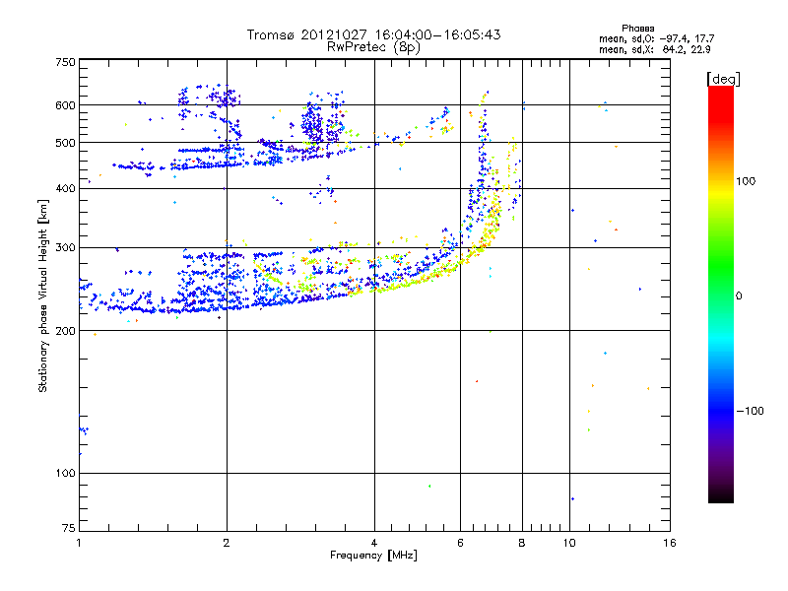Click the x-axis tick label '16'
Screen dimensions: 788x591
(x=670, y=543)
